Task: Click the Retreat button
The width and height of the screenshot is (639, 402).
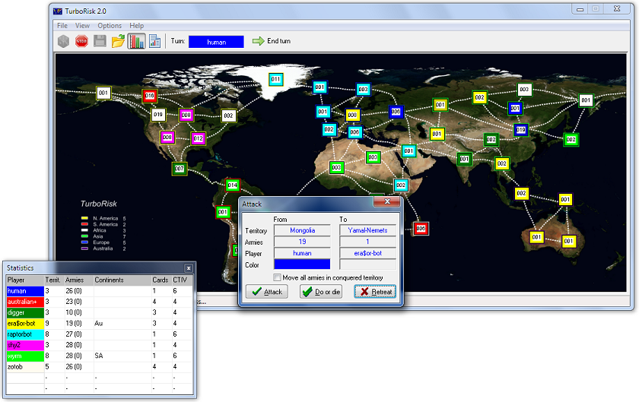Action: [x=375, y=292]
